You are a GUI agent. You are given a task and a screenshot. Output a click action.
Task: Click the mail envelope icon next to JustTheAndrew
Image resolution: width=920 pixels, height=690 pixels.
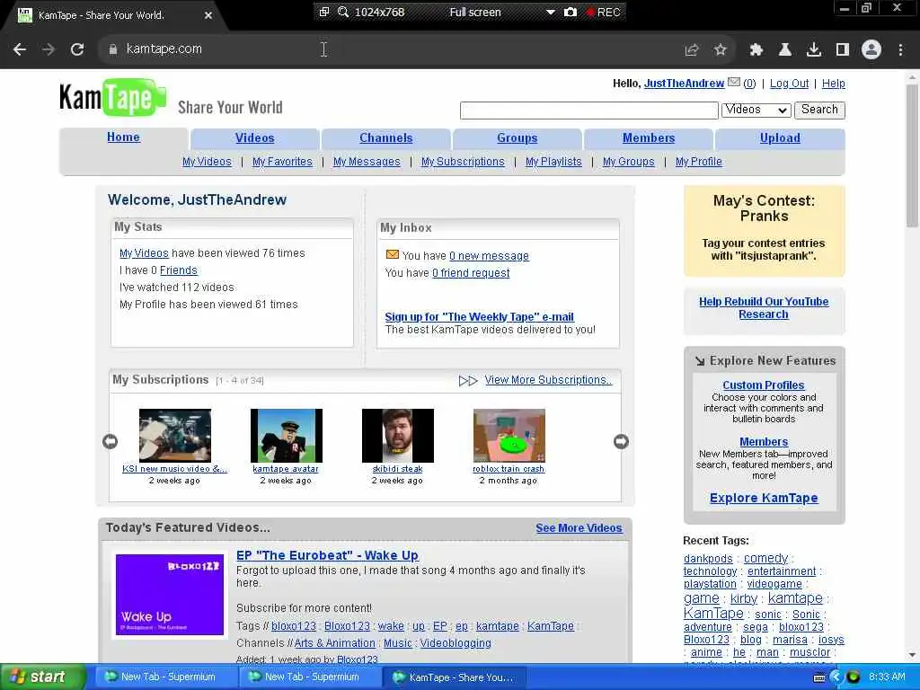point(733,82)
